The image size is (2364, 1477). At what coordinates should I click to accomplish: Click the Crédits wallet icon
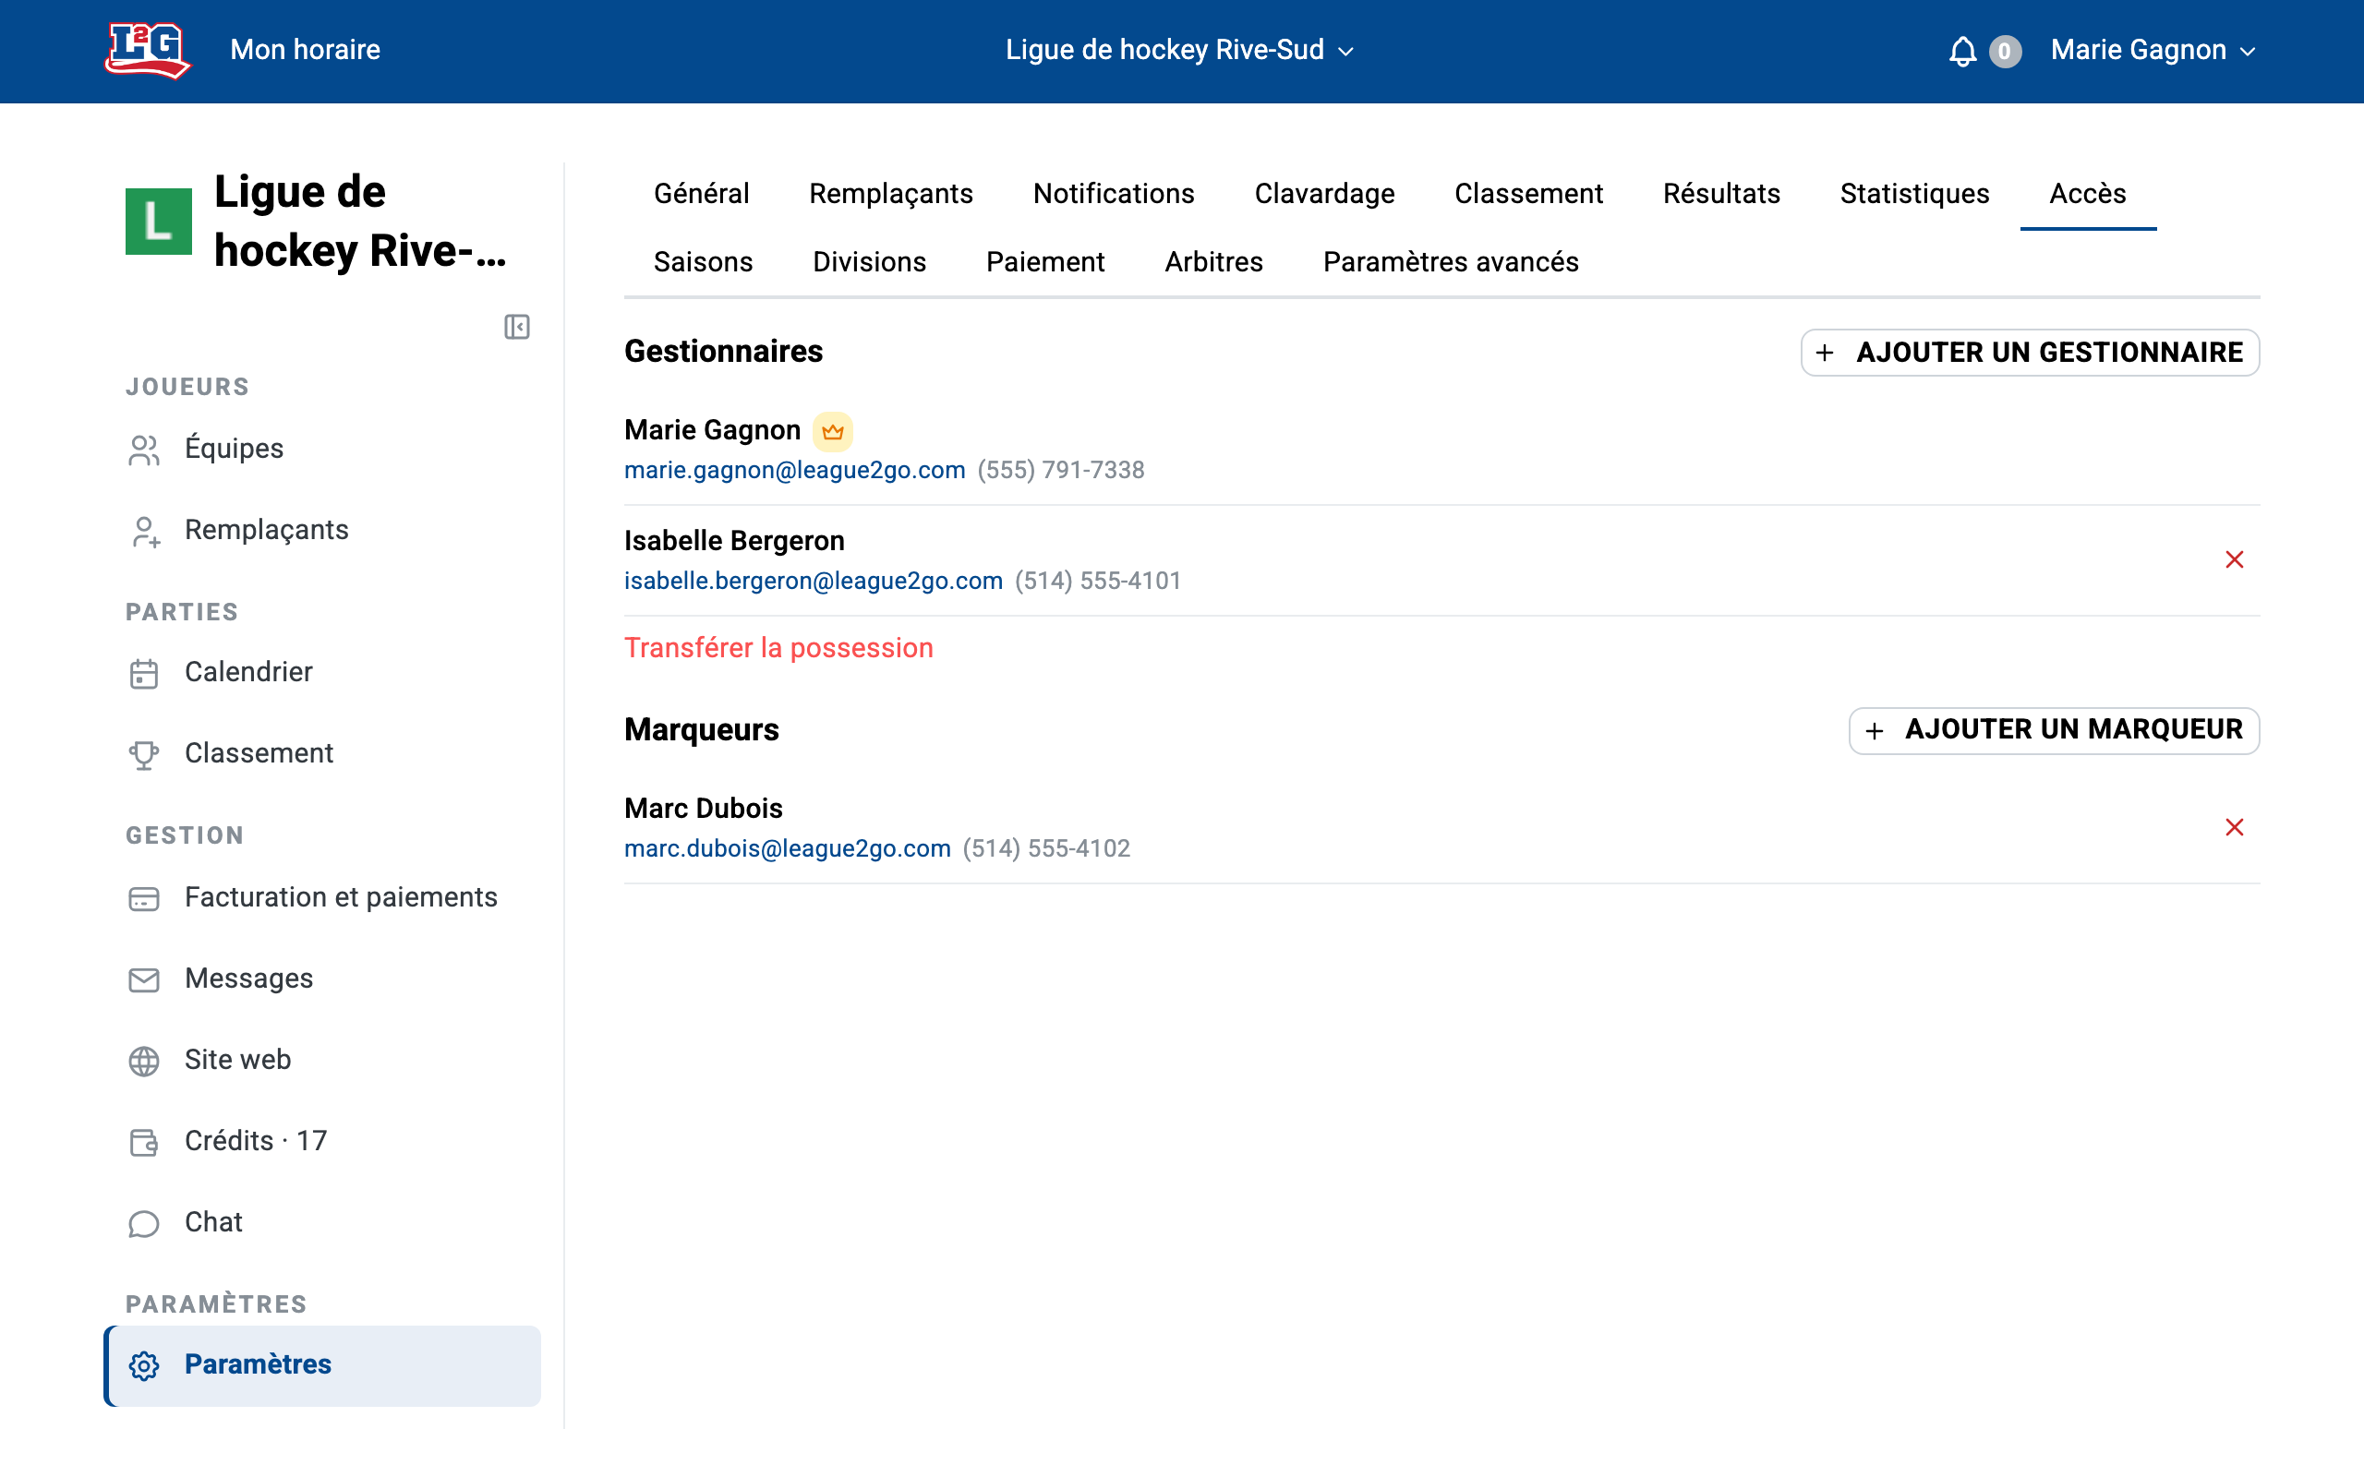[x=144, y=1142]
